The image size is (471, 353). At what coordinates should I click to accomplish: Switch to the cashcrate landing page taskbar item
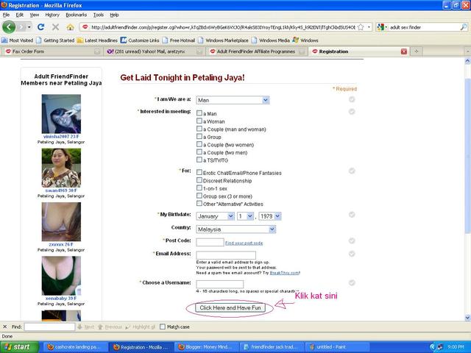tap(74, 347)
